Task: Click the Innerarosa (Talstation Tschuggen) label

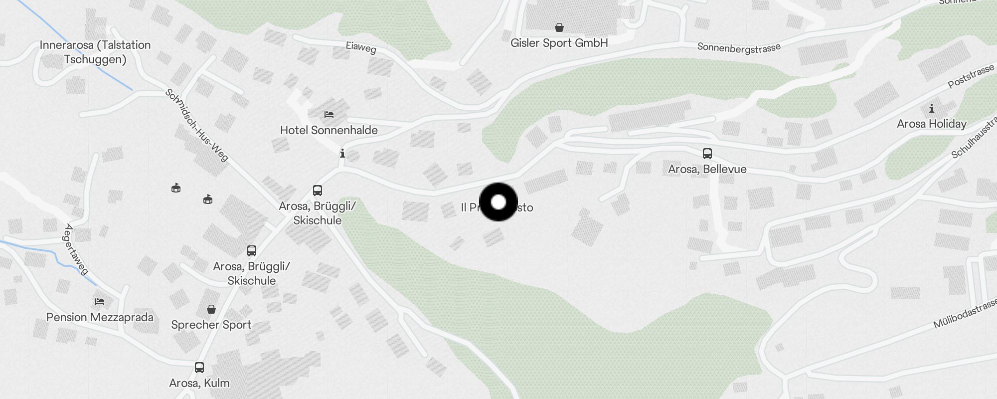Action: [x=95, y=52]
